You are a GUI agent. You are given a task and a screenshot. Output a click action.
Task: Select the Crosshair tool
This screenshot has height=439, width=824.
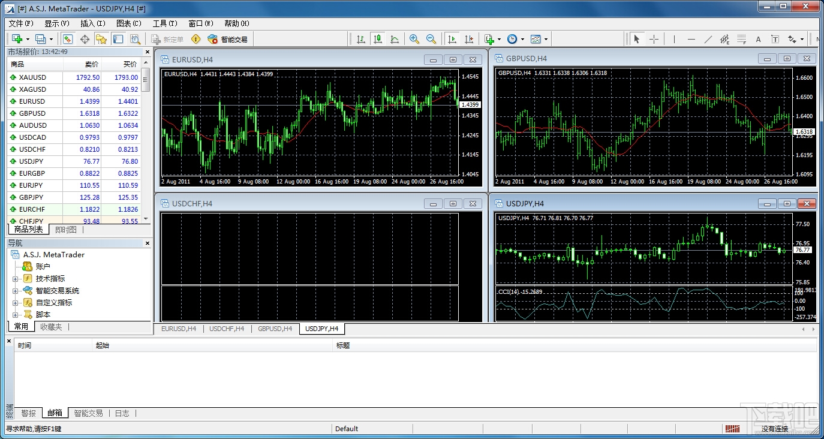click(x=654, y=39)
